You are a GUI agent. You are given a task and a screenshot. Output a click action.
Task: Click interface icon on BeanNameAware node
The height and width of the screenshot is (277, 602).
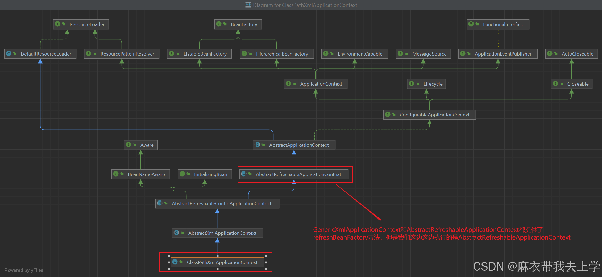tap(116, 174)
